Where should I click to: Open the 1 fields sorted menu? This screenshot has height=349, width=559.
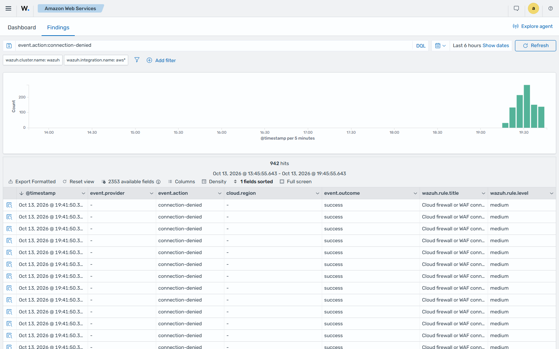coord(253,182)
